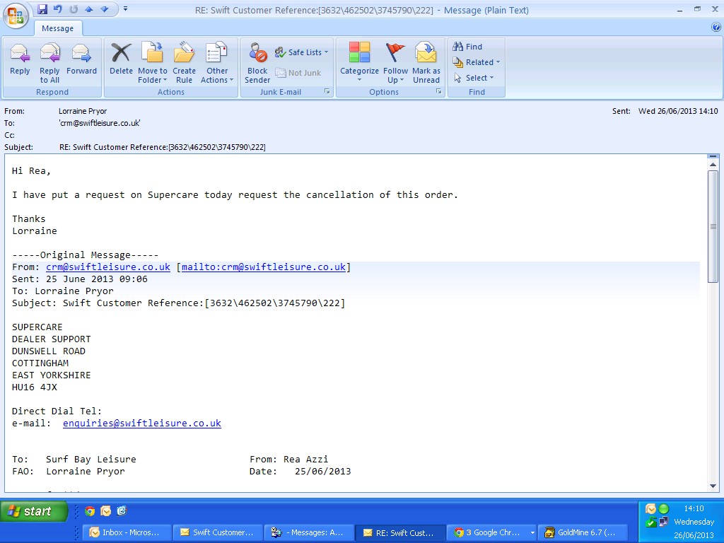Expand Other Actions menu
This screenshot has height=543, width=724.
tap(217, 63)
